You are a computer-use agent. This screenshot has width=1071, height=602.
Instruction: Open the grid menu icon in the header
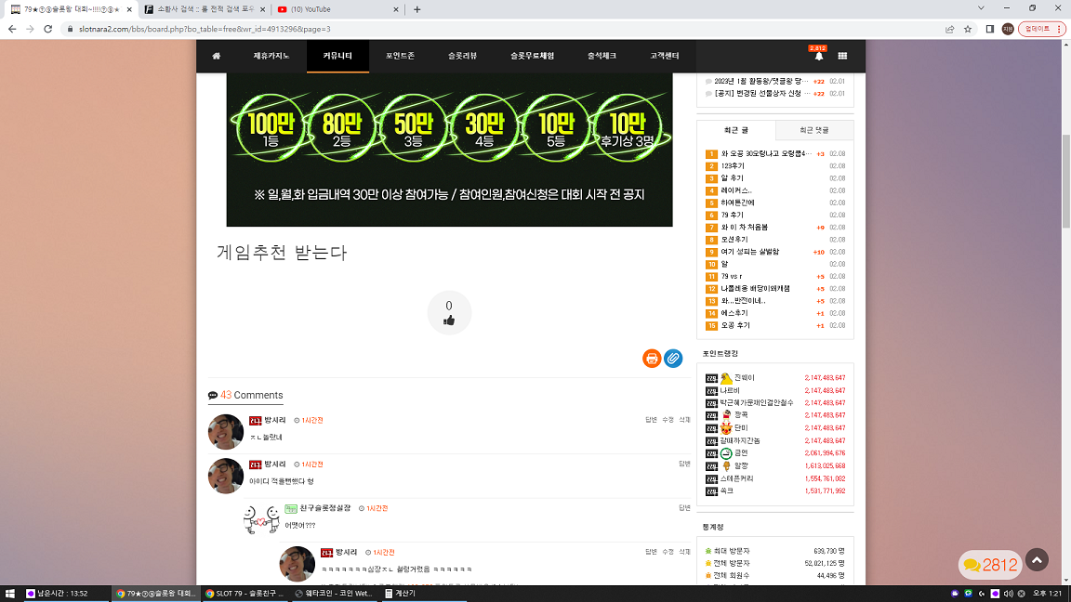843,56
